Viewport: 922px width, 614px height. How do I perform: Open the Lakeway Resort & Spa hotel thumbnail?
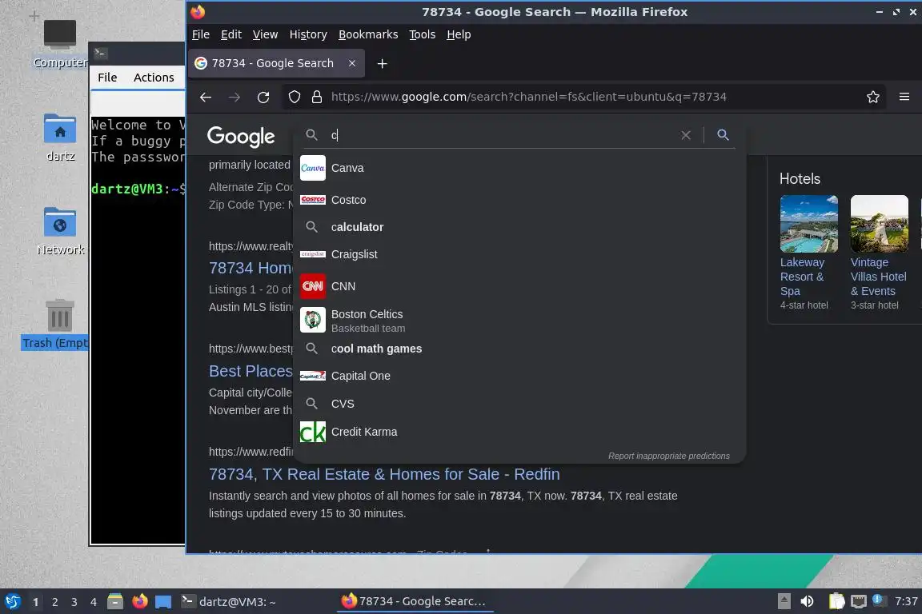point(808,224)
